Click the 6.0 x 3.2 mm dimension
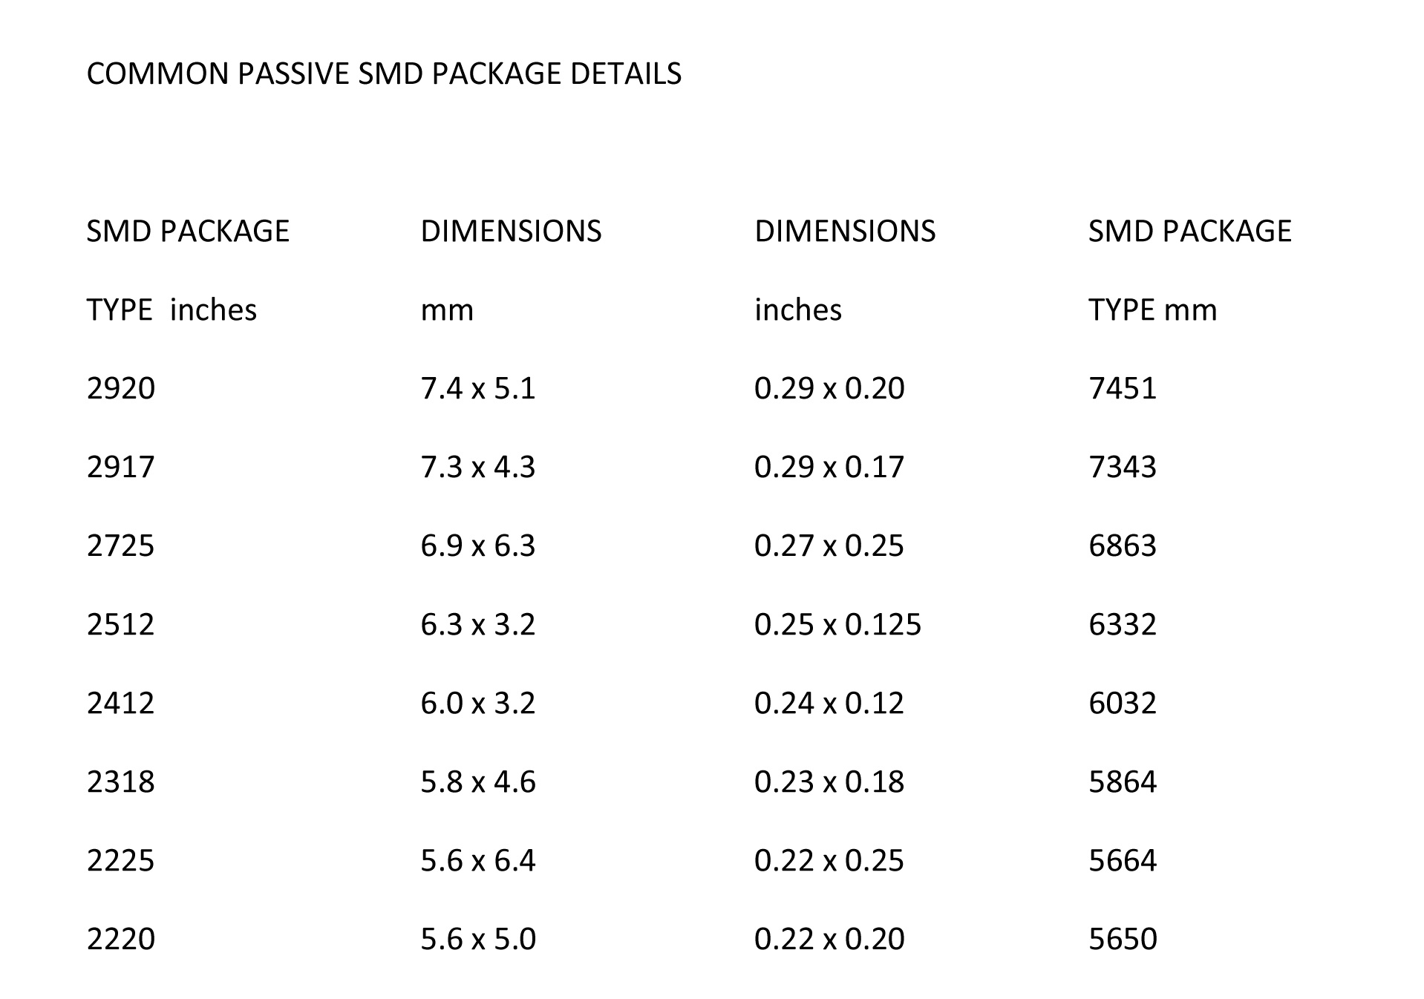Screen dimensions: 1424x999 point(478,703)
